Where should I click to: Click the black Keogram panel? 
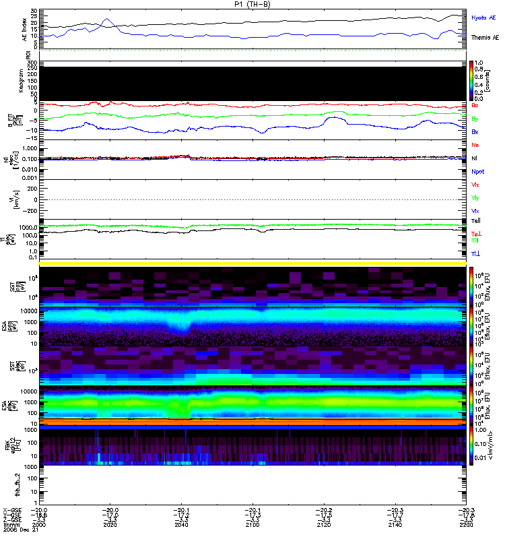pos(252,84)
